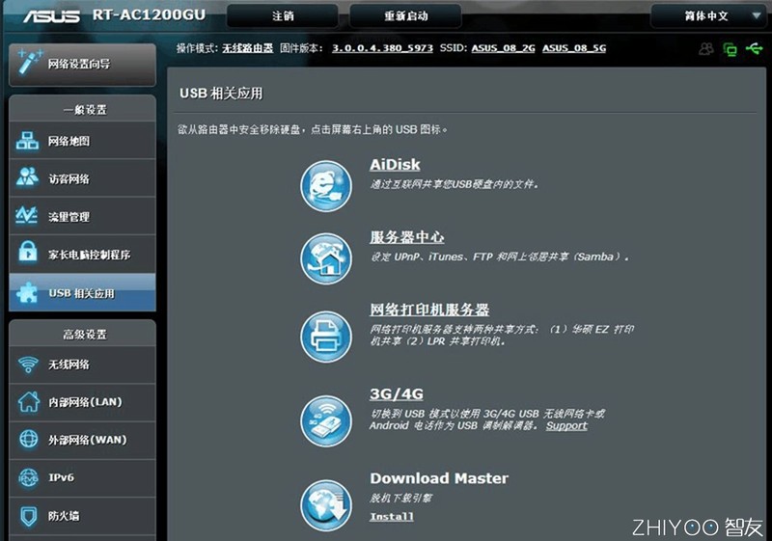Click the USB 相关应用 page heading
Screen dimensions: 772x541
tap(221, 93)
